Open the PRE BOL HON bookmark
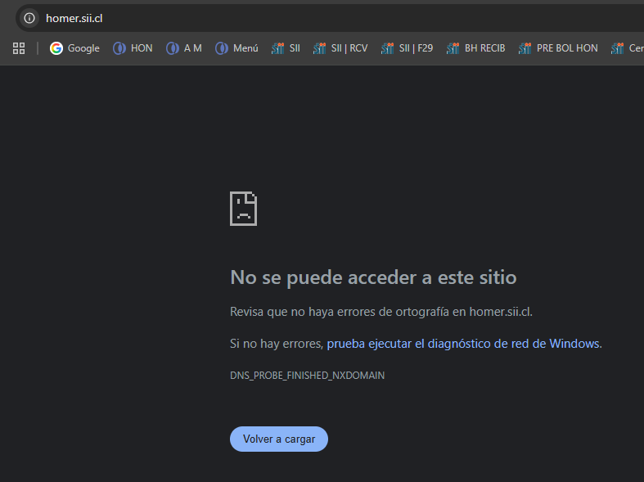 (558, 48)
